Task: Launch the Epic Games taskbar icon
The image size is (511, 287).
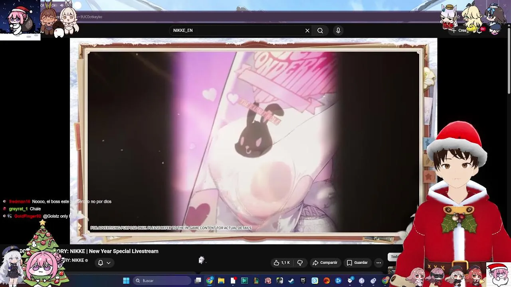Action: coord(303,281)
